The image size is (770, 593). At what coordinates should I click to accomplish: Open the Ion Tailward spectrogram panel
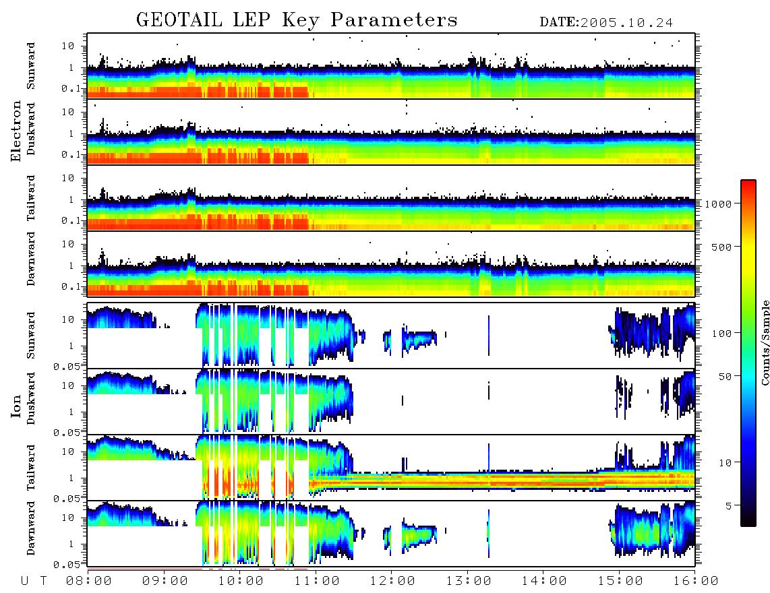click(391, 468)
